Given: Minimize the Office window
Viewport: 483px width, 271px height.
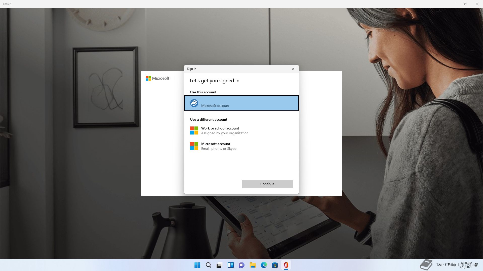Looking at the screenshot, I should click(x=454, y=4).
